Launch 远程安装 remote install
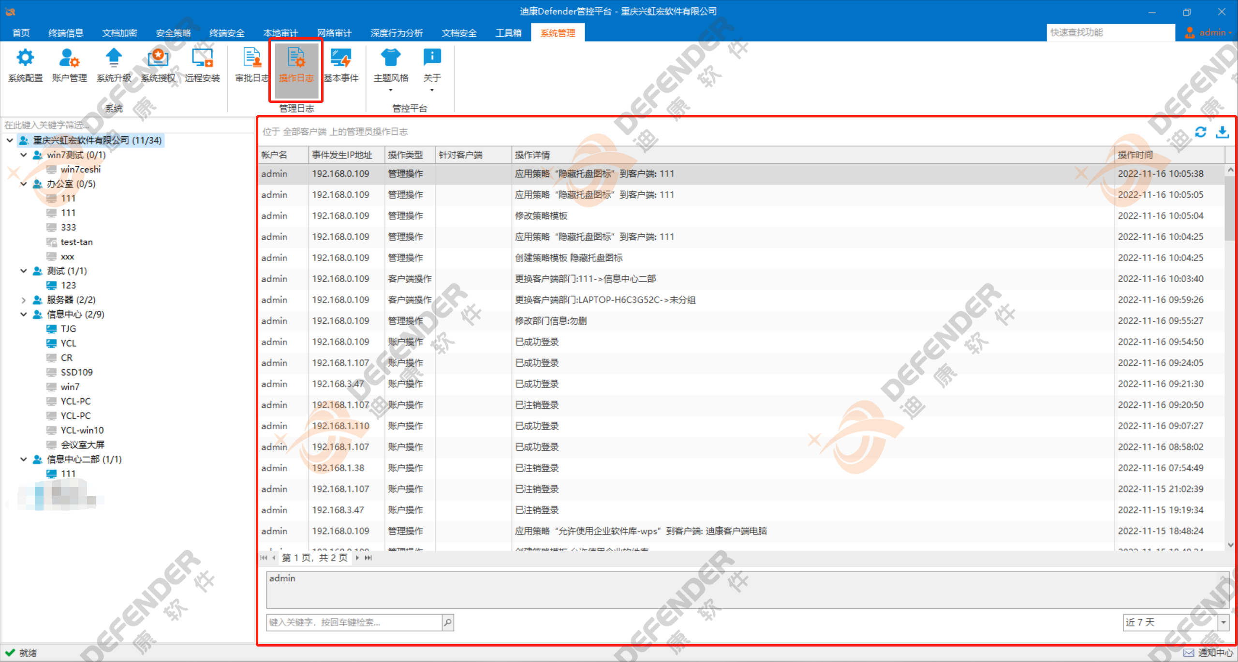 (202, 66)
